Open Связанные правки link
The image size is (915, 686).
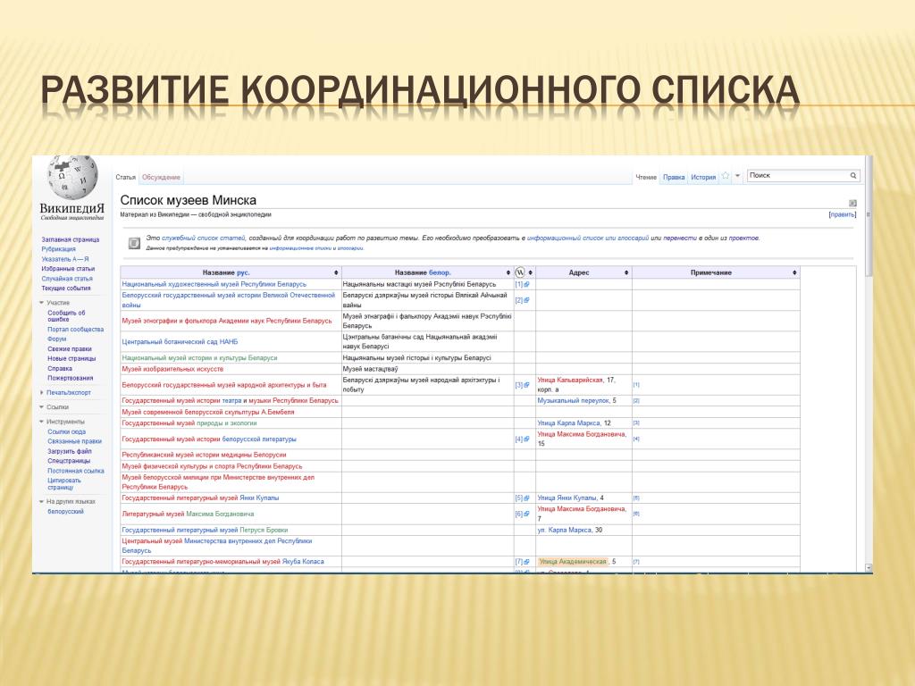(x=75, y=441)
